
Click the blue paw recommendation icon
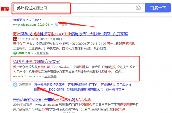pyautogui.click(x=15, y=85)
